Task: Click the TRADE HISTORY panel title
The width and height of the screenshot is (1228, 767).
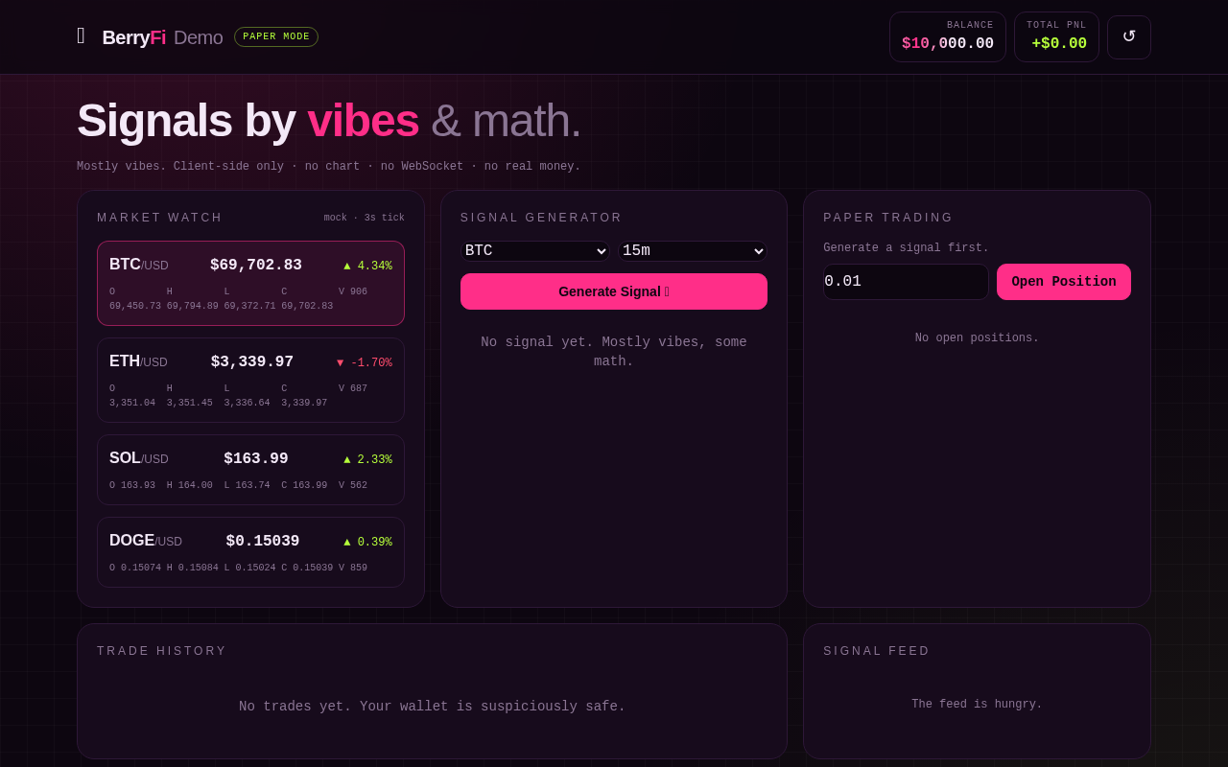Action: (x=161, y=651)
